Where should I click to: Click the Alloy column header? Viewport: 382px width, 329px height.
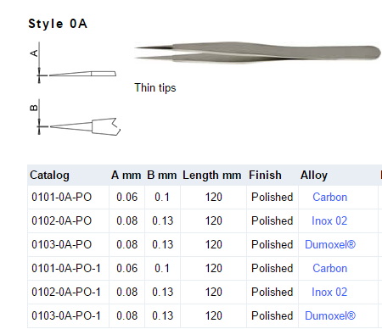pos(314,176)
